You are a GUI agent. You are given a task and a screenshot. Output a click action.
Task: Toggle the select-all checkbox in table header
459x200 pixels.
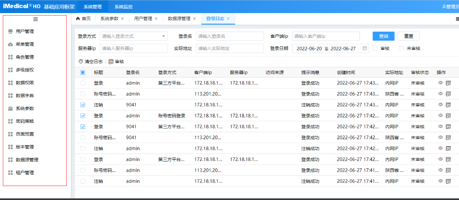click(x=83, y=73)
